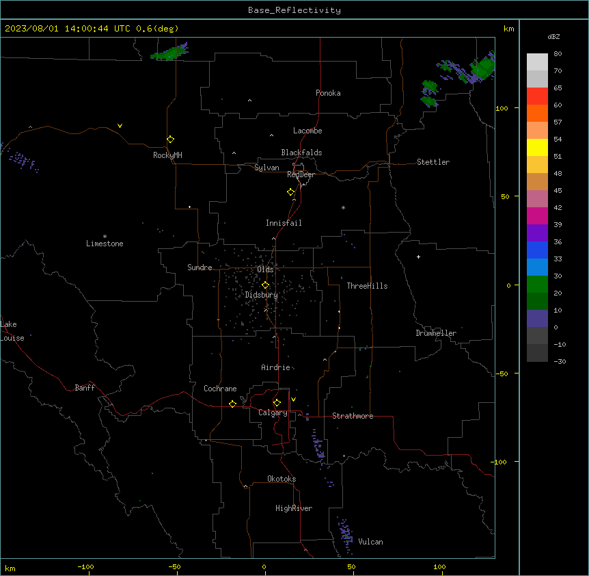
Task: Click the yellow 54 dBZ color swatch
Action: tap(537, 147)
